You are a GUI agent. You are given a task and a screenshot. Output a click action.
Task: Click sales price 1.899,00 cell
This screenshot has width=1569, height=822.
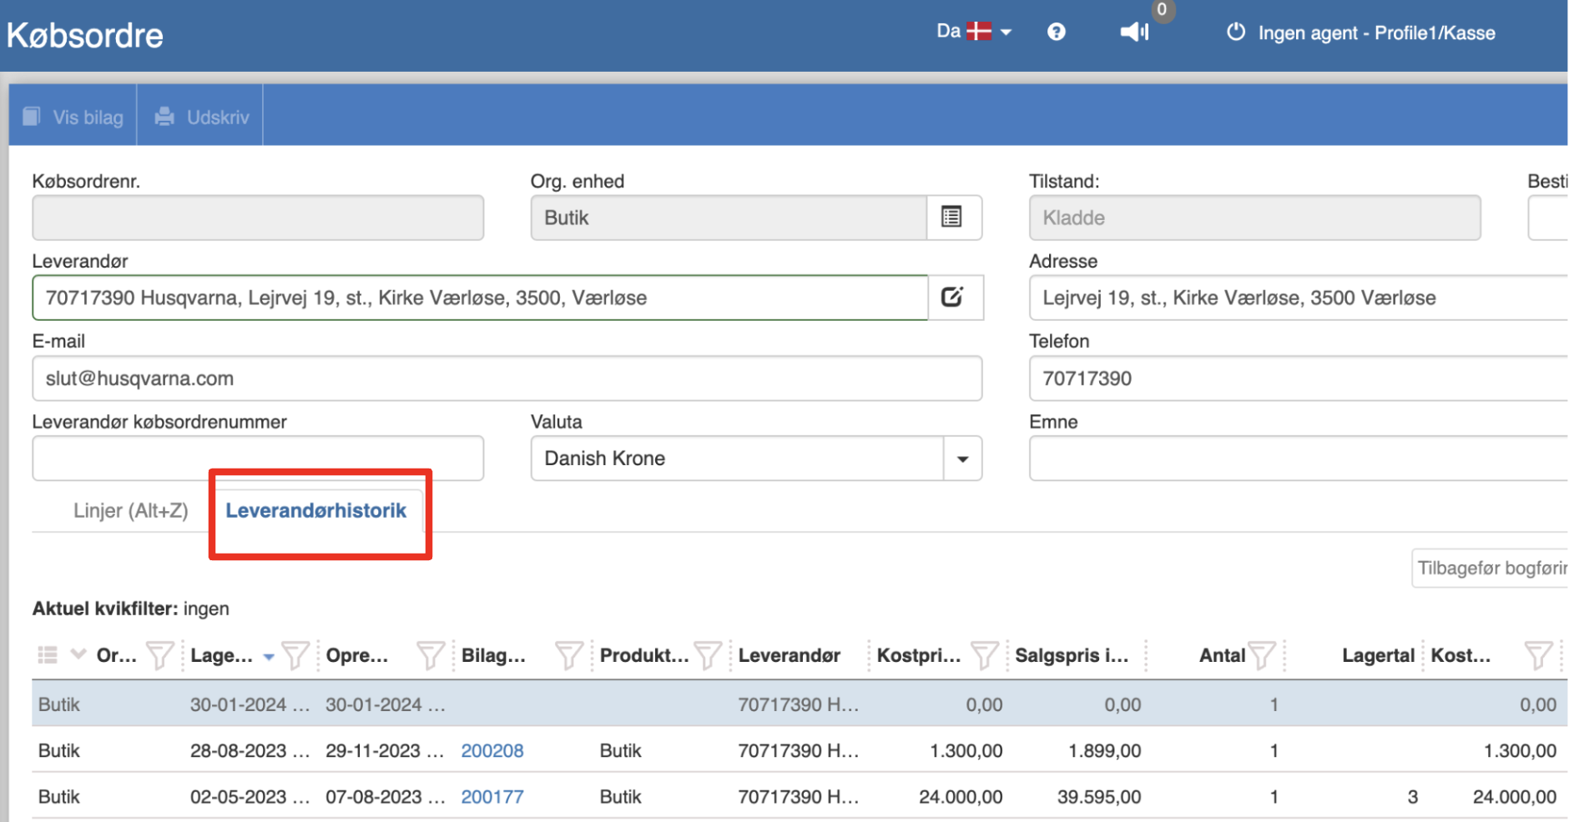(1105, 750)
